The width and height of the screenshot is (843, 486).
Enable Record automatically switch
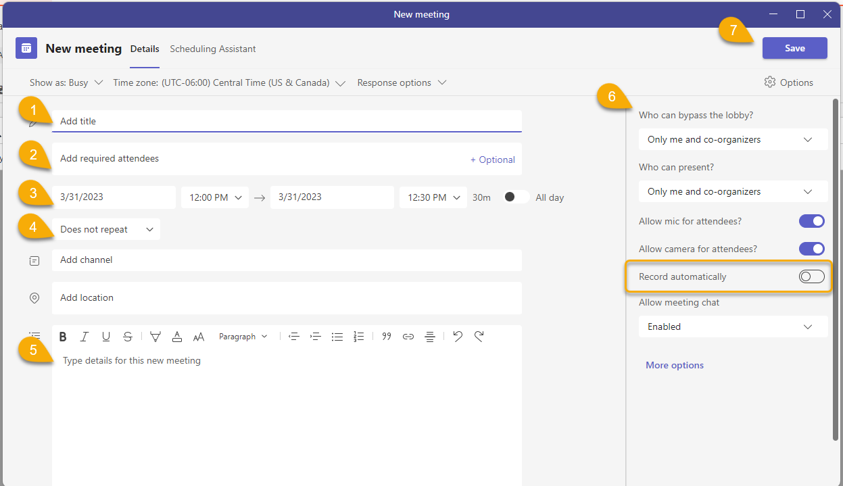click(x=812, y=276)
